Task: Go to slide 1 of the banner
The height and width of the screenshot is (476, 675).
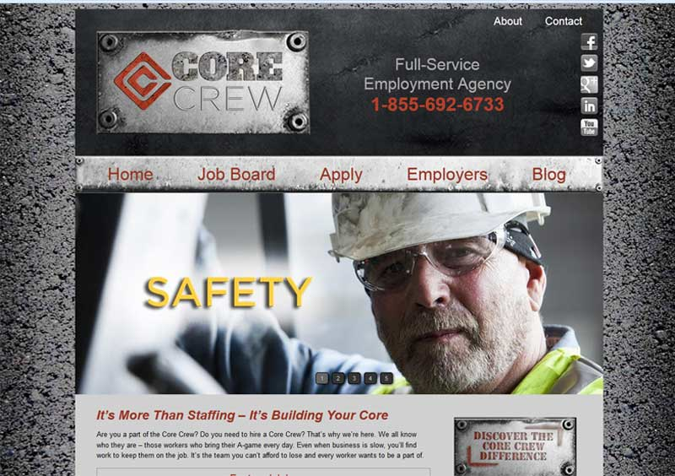Action: [322, 378]
